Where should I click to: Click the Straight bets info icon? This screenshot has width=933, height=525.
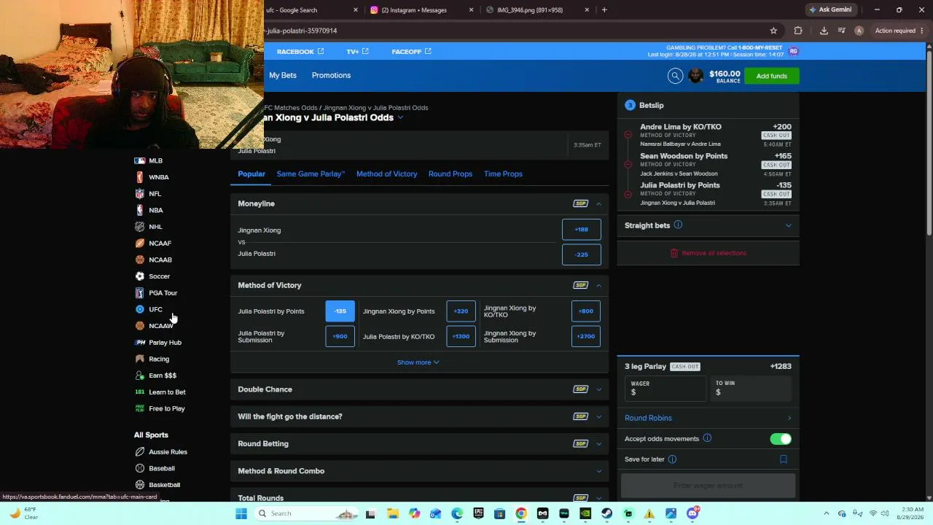click(x=678, y=225)
